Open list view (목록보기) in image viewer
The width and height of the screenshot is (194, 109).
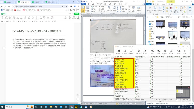tap(119, 52)
